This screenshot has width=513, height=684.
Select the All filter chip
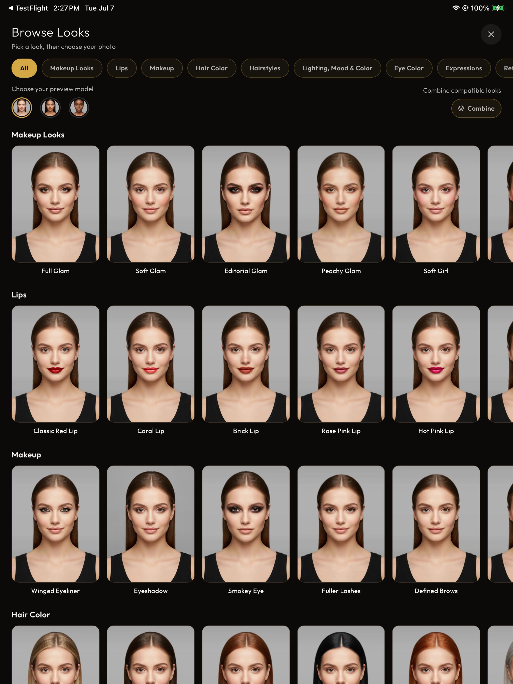pyautogui.click(x=24, y=68)
